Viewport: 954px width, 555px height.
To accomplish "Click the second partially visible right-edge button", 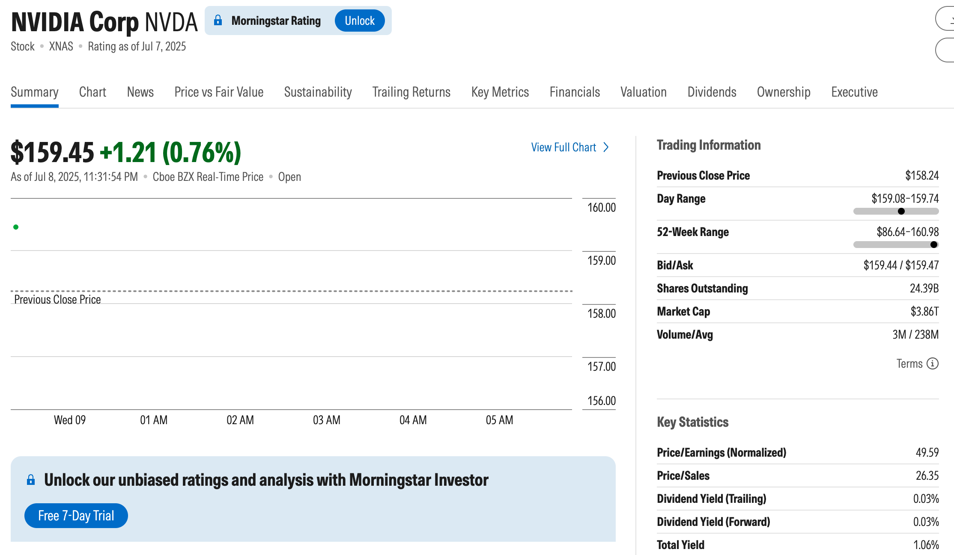I will point(946,50).
